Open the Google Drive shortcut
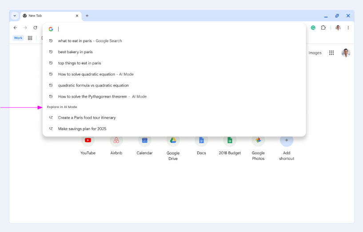The width and height of the screenshot is (363, 232). 173,149
